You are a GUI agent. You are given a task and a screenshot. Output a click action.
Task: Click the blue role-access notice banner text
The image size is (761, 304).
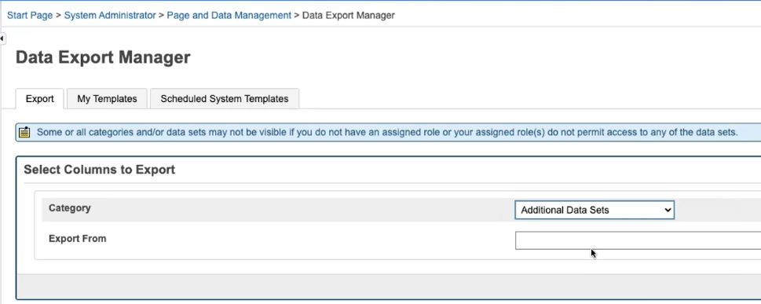(387, 132)
